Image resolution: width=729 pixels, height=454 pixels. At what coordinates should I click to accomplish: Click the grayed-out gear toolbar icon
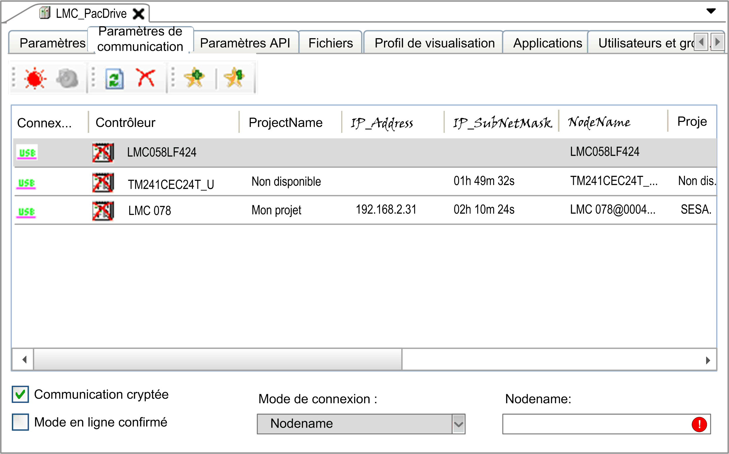coord(67,79)
